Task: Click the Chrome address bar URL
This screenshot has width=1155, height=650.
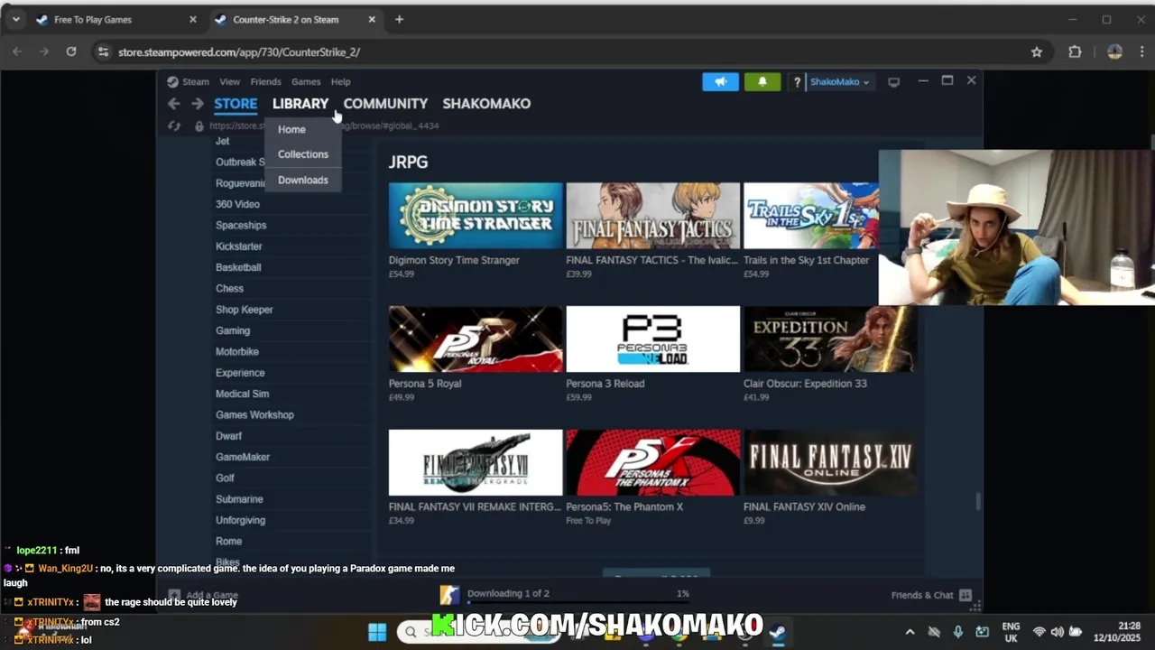Action: 239,51
